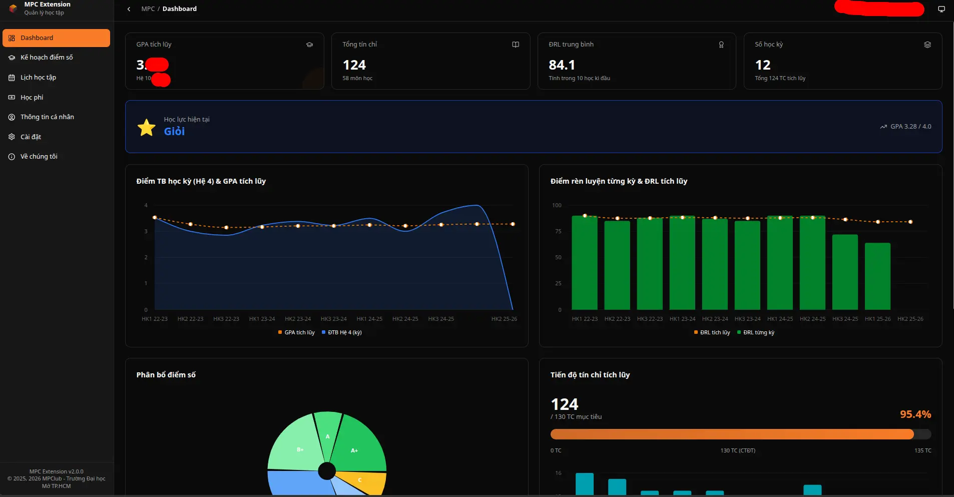Toggle GPA tích lũy legend entry
Viewport: 954px width, 497px height.
pos(296,332)
